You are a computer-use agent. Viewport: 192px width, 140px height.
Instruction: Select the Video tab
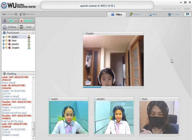pos(116,14)
